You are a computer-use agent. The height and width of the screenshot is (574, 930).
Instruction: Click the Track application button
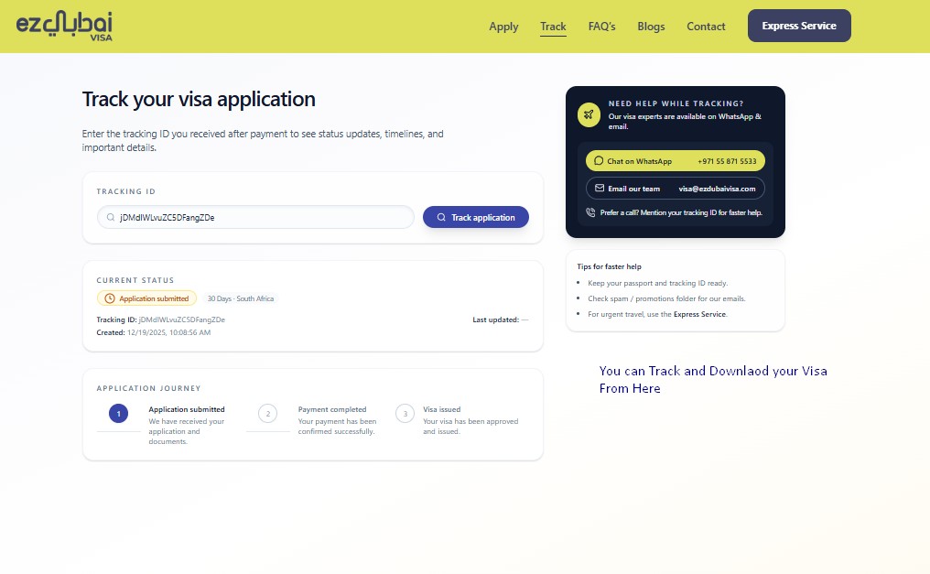pos(475,218)
